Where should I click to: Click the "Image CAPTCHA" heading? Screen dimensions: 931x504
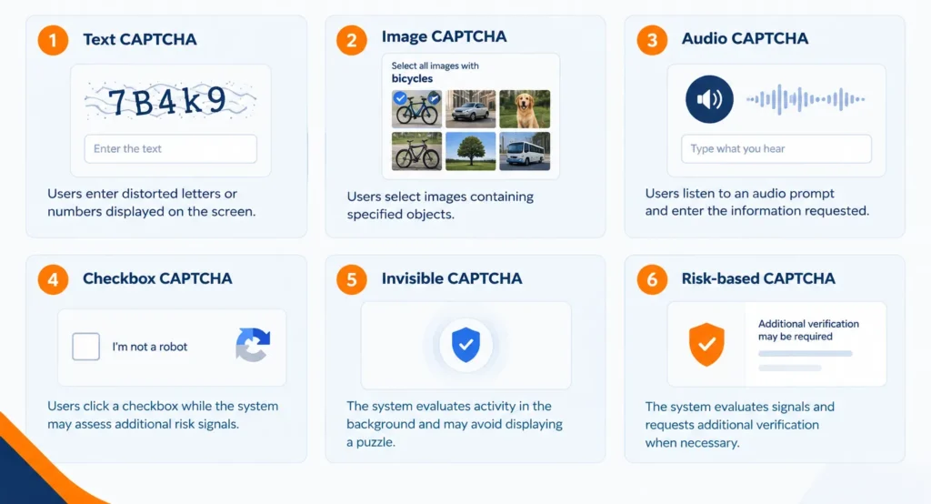(x=444, y=36)
